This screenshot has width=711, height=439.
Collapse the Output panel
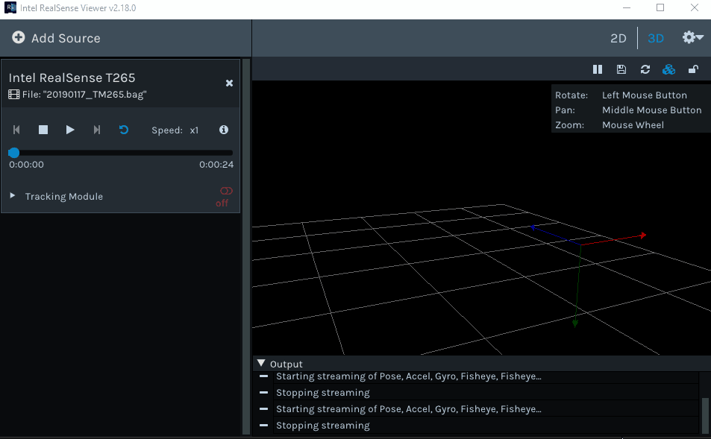click(x=260, y=363)
